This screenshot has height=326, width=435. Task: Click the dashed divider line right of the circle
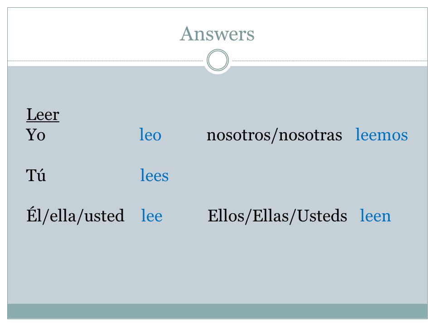point(330,61)
